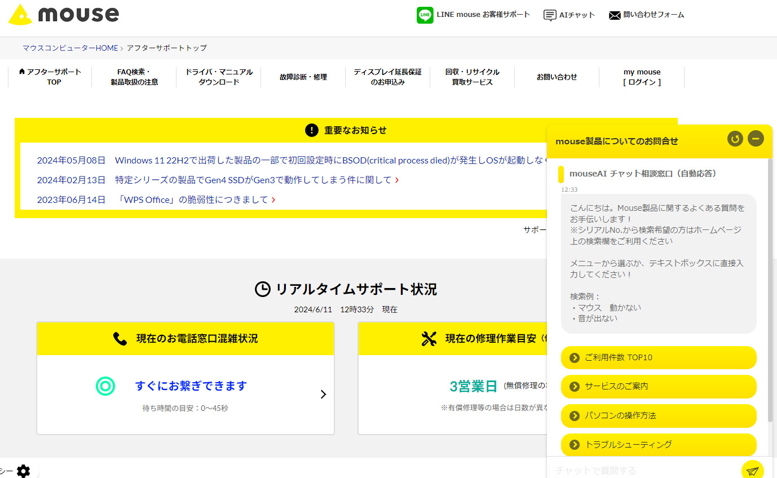Click the home icon on アフターサポートTOP
Image resolution: width=777 pixels, height=478 pixels.
pyautogui.click(x=21, y=72)
